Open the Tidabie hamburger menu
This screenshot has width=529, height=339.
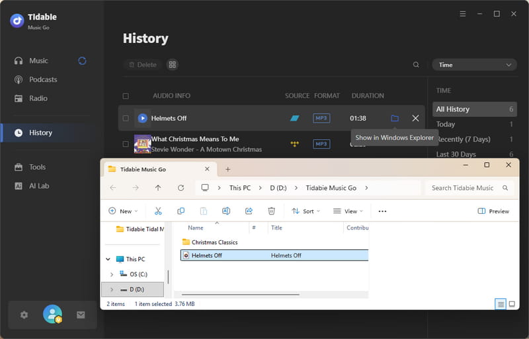pyautogui.click(x=462, y=14)
